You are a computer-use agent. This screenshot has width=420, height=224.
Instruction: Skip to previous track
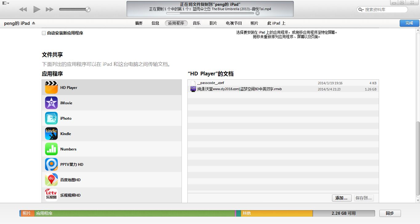click(x=23, y=10)
